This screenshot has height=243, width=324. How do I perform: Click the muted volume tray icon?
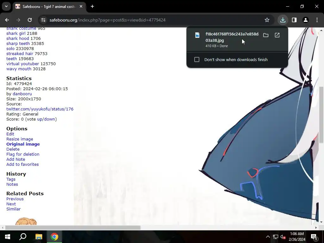coord(283,237)
